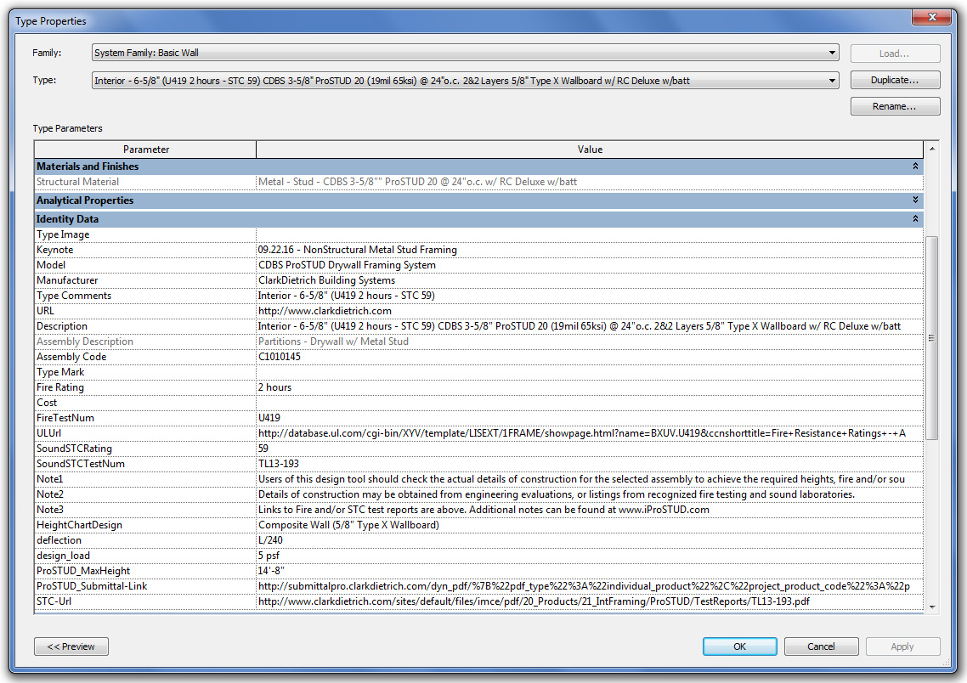This screenshot has width=967, height=683.
Task: Click the Rename button
Action: [x=895, y=106]
